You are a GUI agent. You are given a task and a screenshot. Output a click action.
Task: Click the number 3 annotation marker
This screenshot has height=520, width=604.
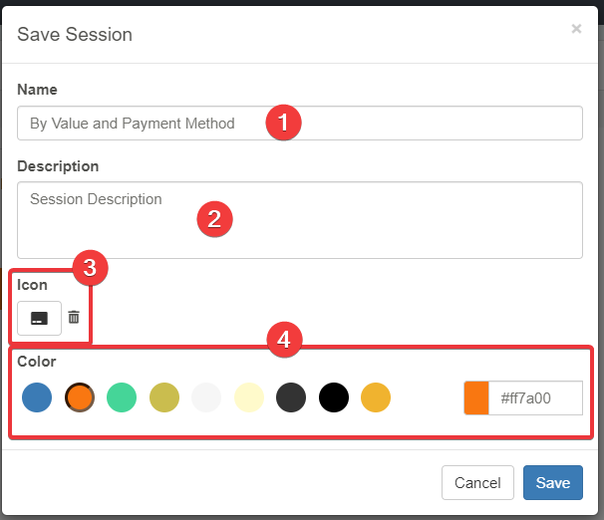coord(90,267)
